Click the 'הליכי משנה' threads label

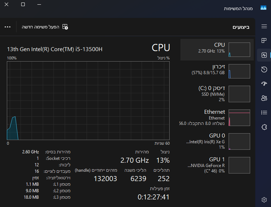click(x=135, y=170)
